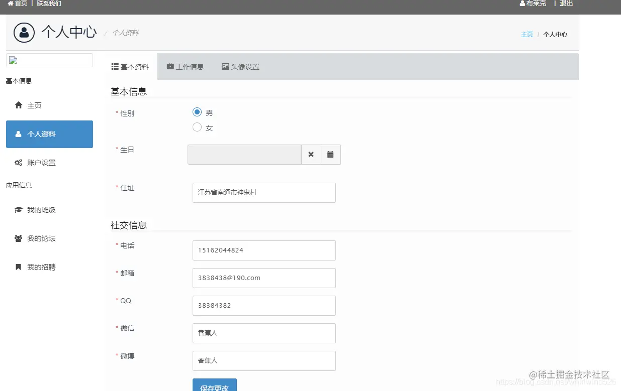621x391 pixels.
Task: Click the house icon next to 主页
Action: tap(19, 105)
